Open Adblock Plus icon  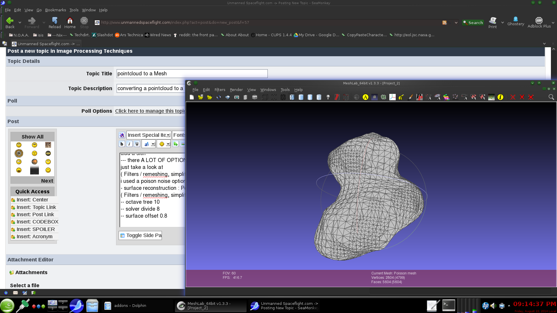539,22
